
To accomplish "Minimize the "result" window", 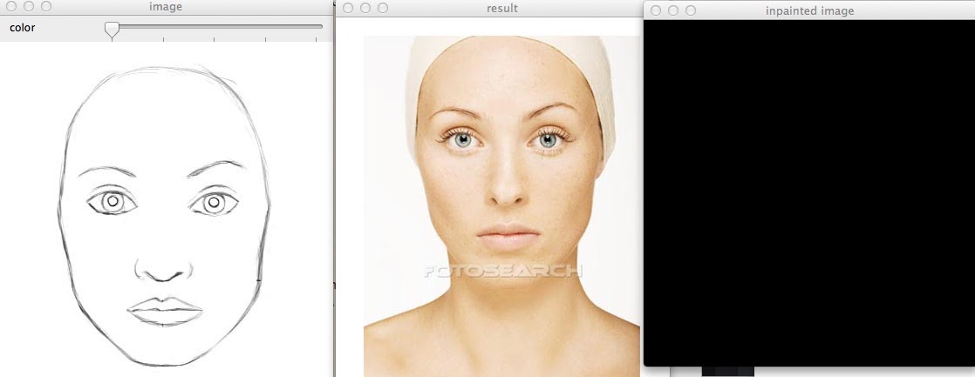I will [365, 8].
